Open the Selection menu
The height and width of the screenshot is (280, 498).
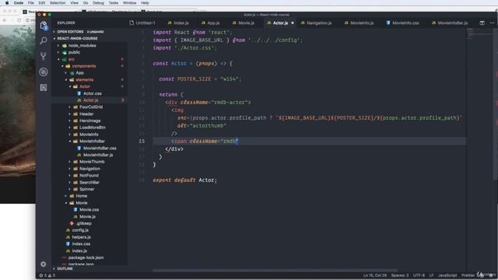tap(58, 3)
